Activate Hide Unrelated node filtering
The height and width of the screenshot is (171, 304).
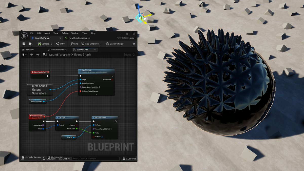(90, 44)
